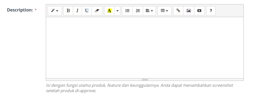Click the red required asterisk
The height and width of the screenshot is (97, 260).
[x=36, y=10]
